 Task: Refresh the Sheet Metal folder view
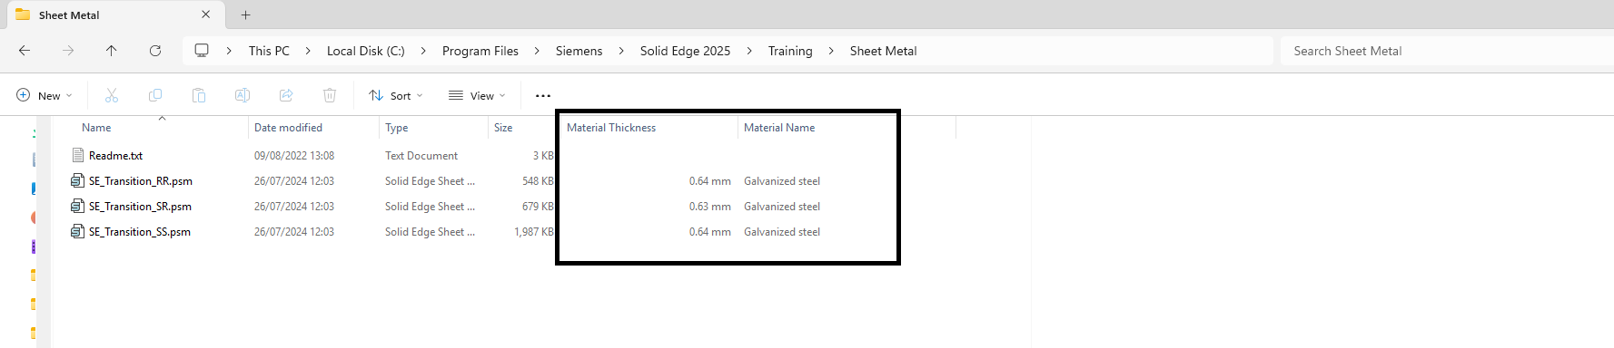pos(155,51)
